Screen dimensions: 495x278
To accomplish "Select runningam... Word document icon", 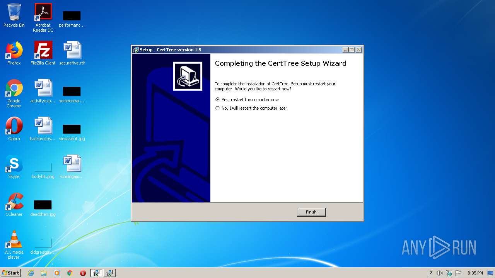I will coord(72,167).
